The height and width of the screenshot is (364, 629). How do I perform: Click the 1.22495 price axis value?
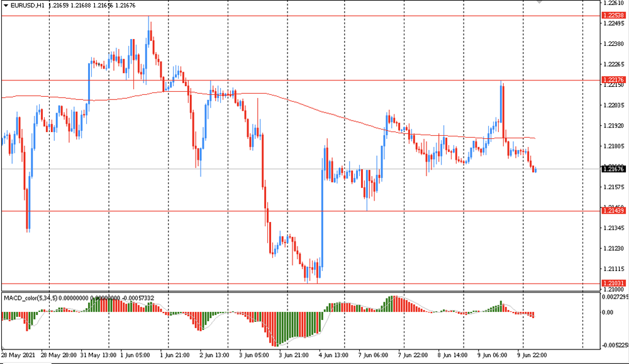pos(614,23)
